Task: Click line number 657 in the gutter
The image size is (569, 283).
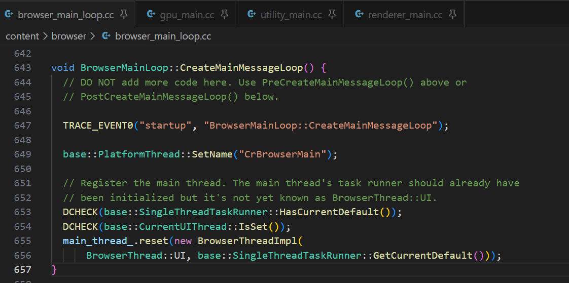Action: 22,270
